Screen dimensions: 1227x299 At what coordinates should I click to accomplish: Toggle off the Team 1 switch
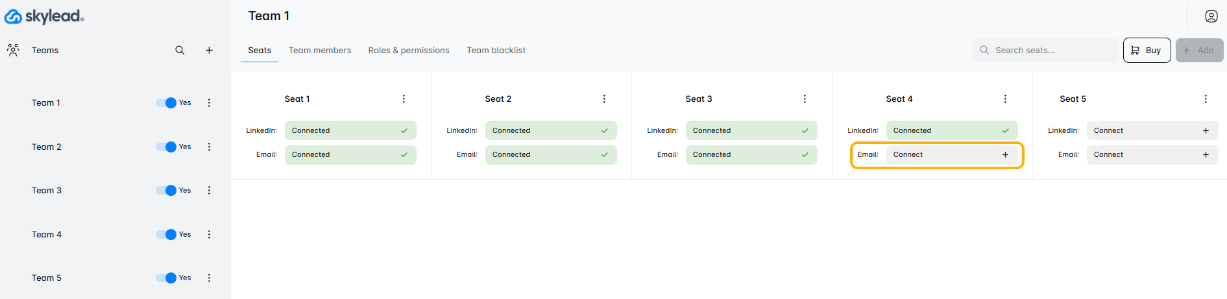(167, 102)
